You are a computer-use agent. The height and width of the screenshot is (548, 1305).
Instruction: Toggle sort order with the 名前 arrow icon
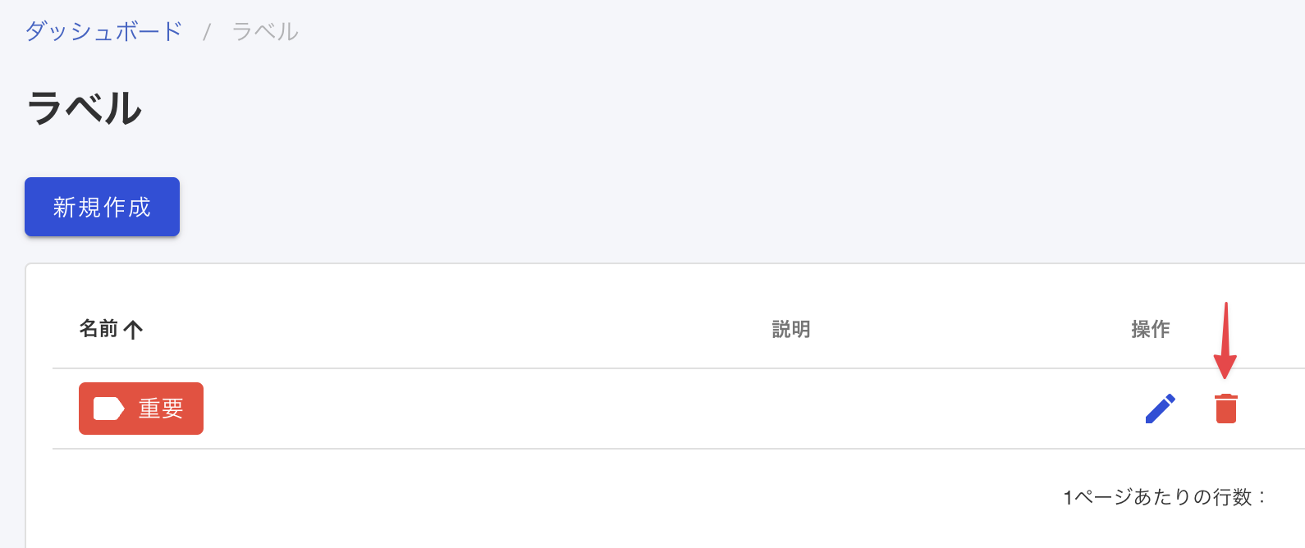coord(133,330)
